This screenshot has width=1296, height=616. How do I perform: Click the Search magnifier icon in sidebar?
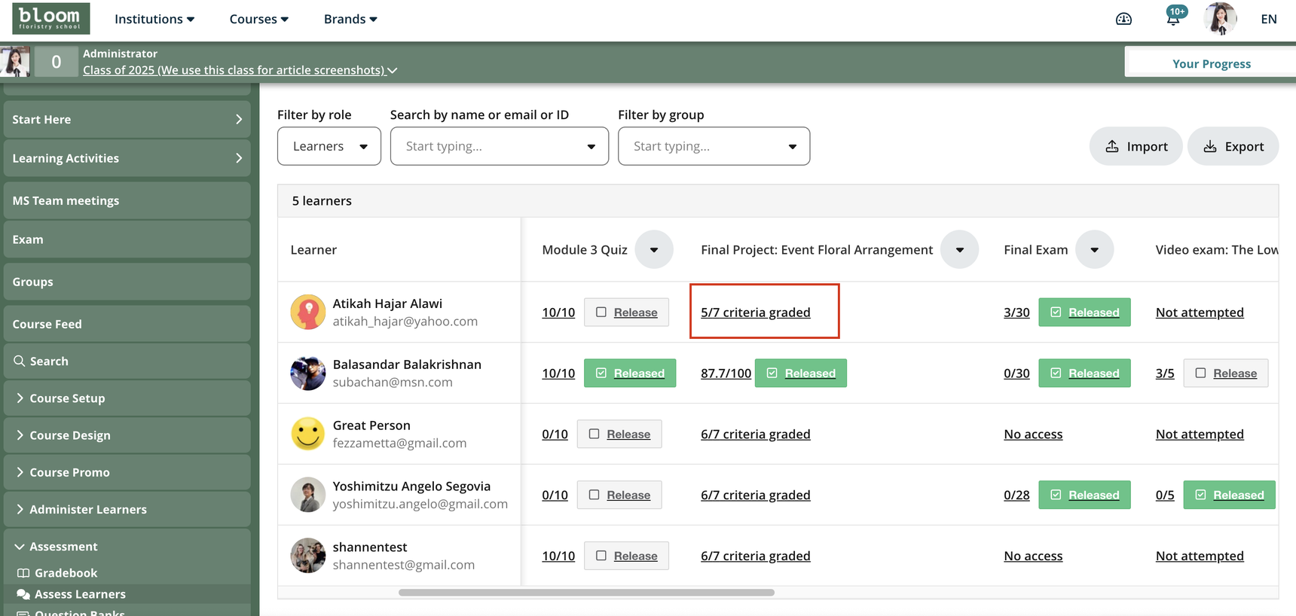20,361
